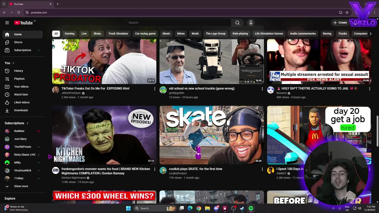Viewport: 379px width, 213px height.
Task: Open coolkid plays SKATE video title
Action: [195, 169]
